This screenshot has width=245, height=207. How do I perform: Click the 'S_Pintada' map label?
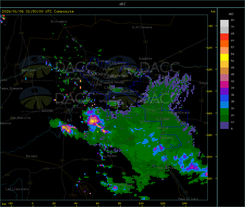(x=73, y=79)
